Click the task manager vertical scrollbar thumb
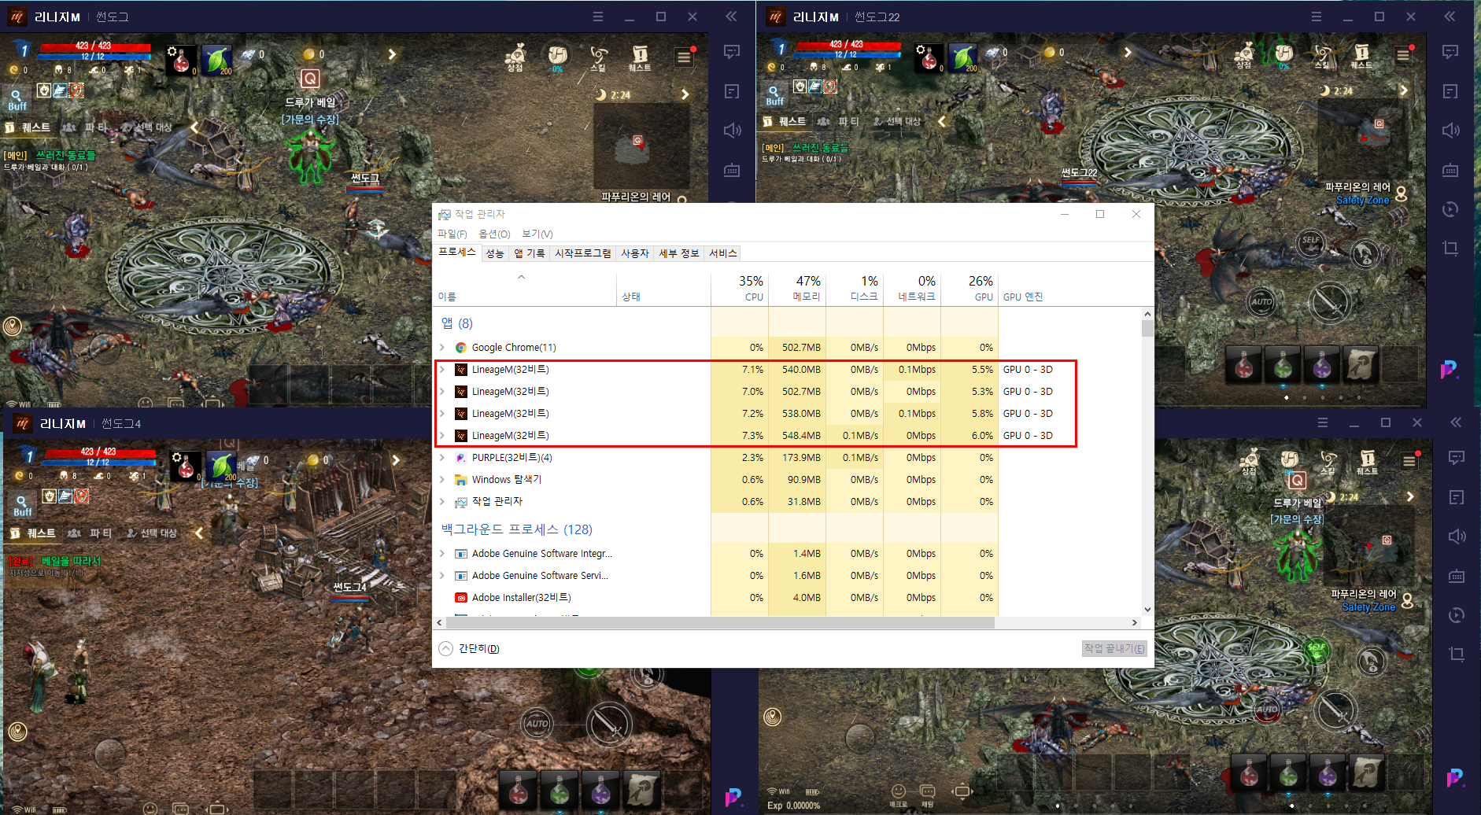This screenshot has width=1481, height=815. (x=1147, y=327)
